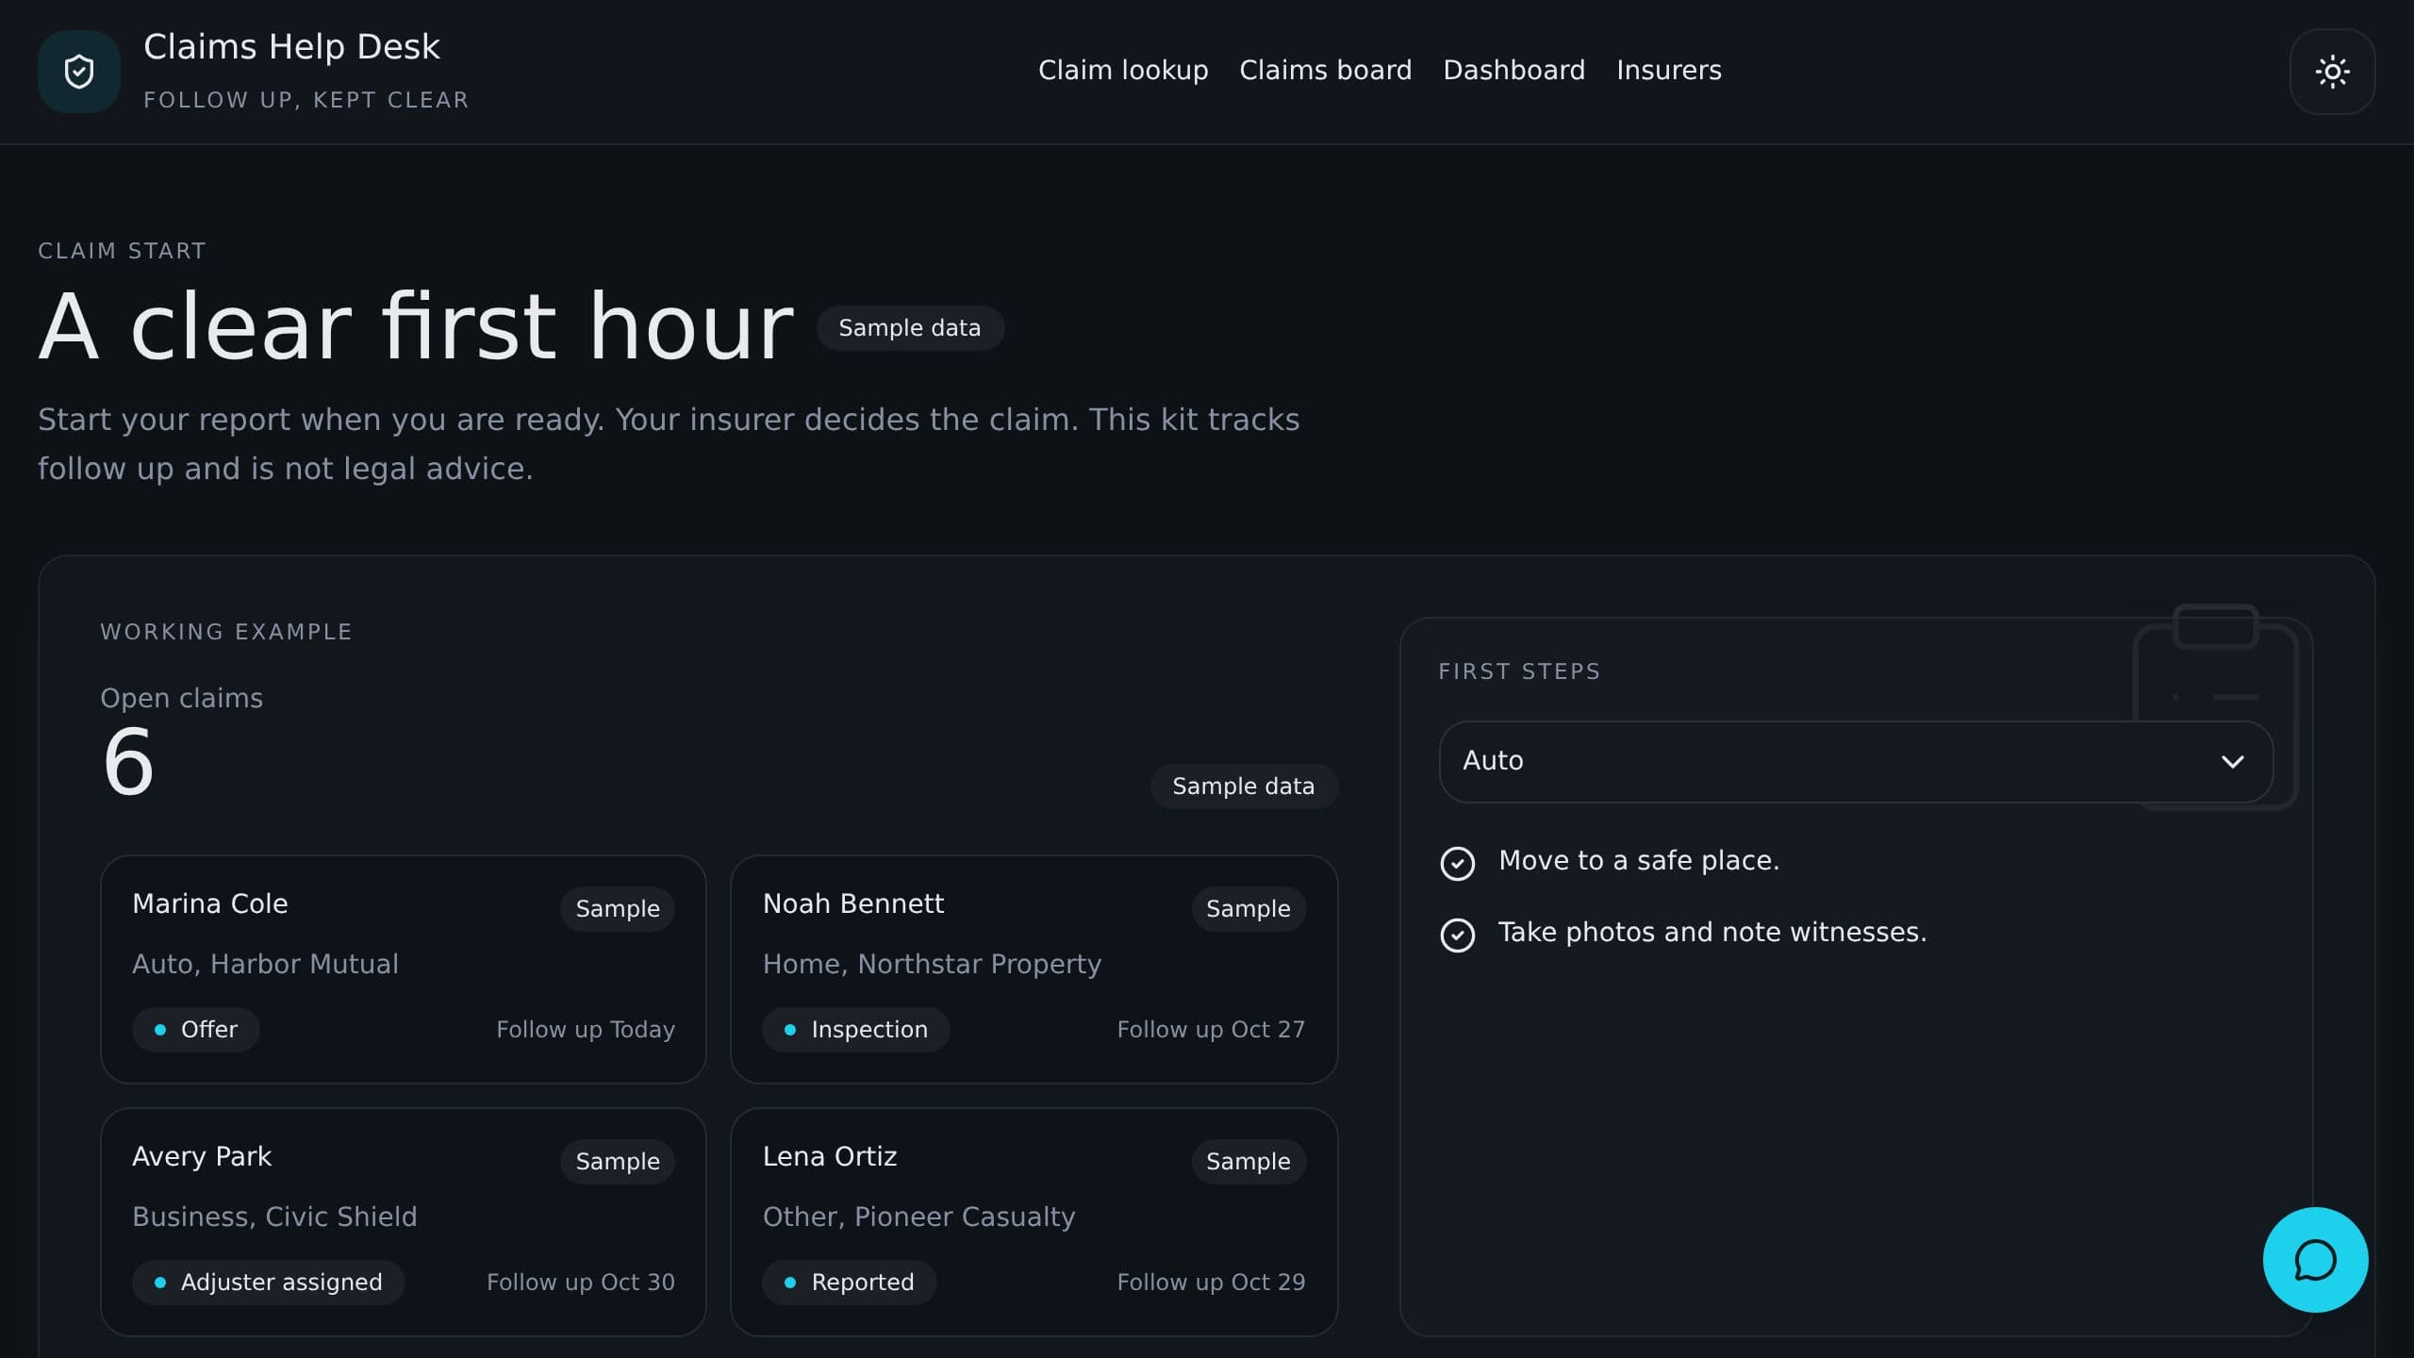Screen dimensions: 2414x1358
Task: Click the Open claims count 6
Action: pos(128,762)
